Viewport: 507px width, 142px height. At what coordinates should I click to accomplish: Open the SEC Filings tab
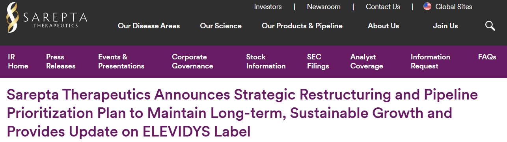click(318, 61)
